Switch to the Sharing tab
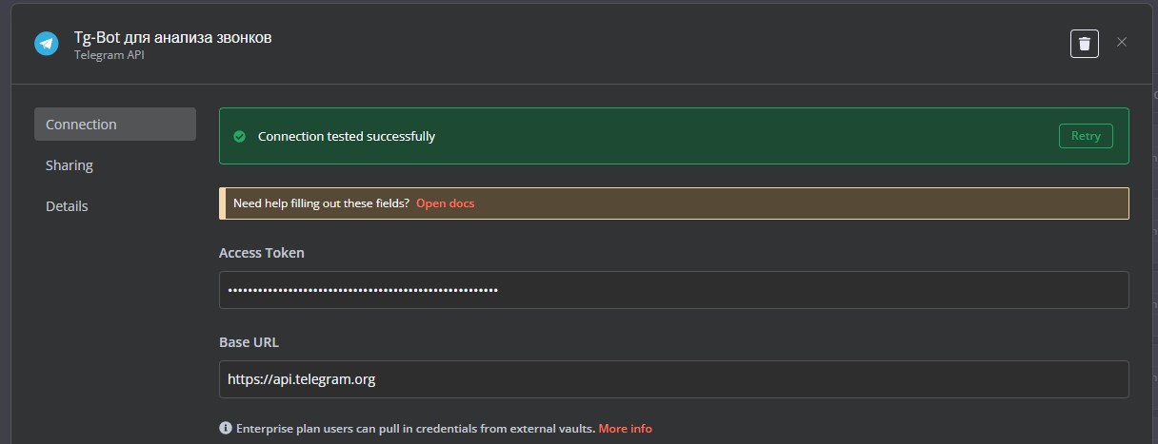The height and width of the screenshot is (444, 1158). click(x=70, y=165)
